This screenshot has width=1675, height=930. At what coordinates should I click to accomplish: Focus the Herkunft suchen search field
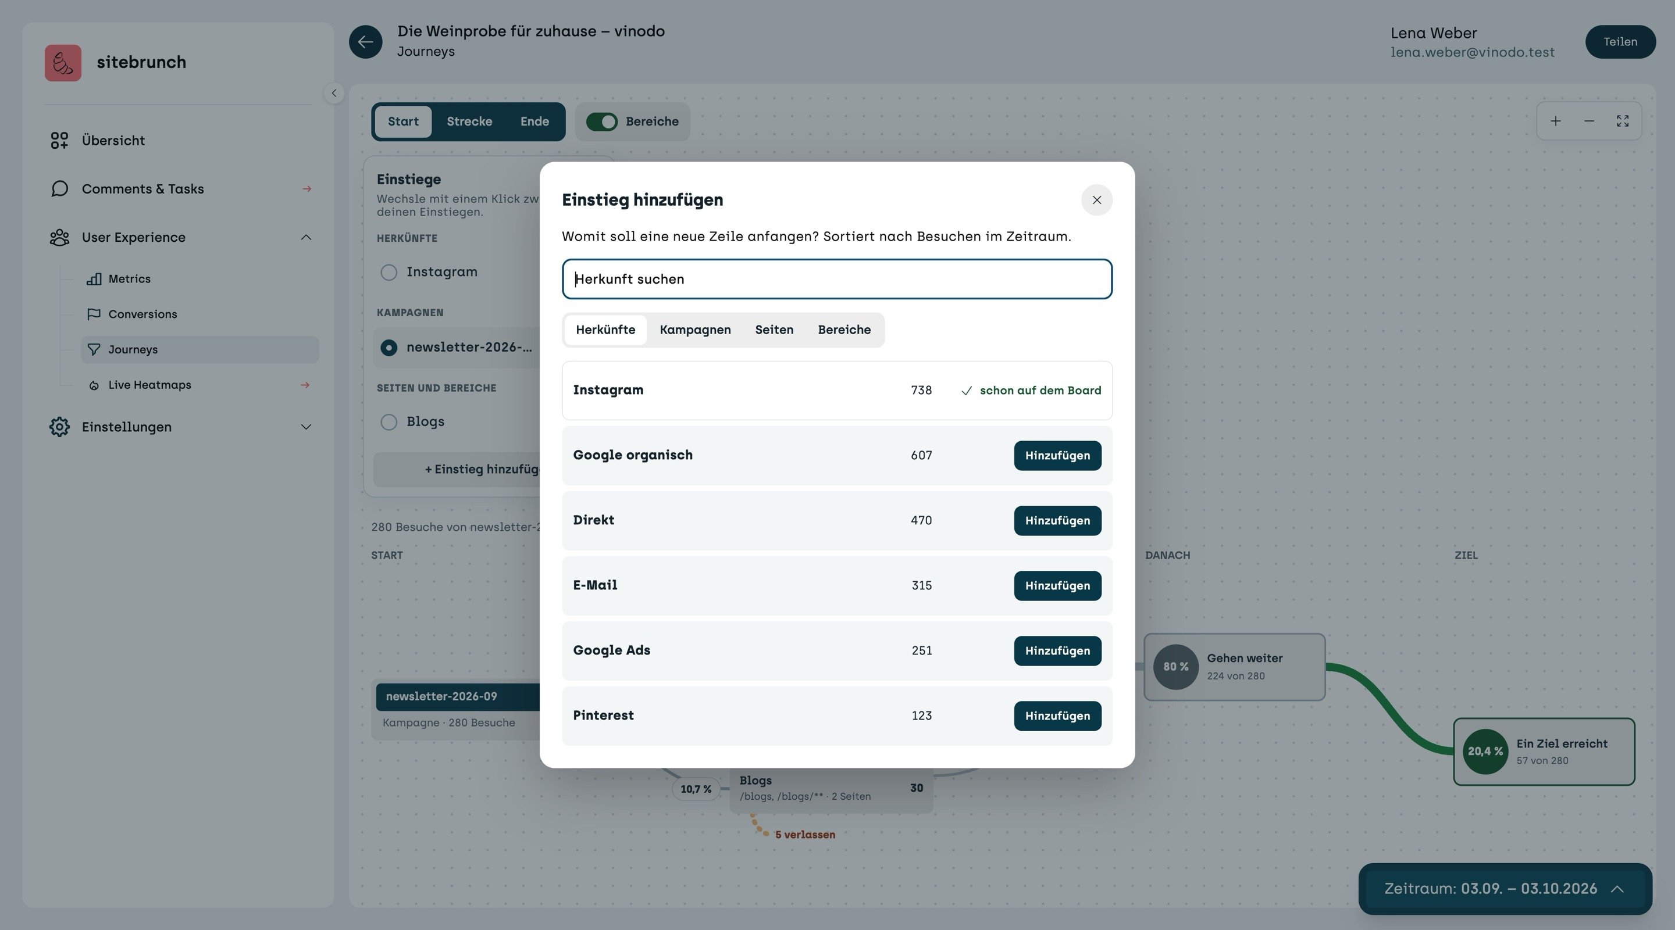tap(837, 279)
